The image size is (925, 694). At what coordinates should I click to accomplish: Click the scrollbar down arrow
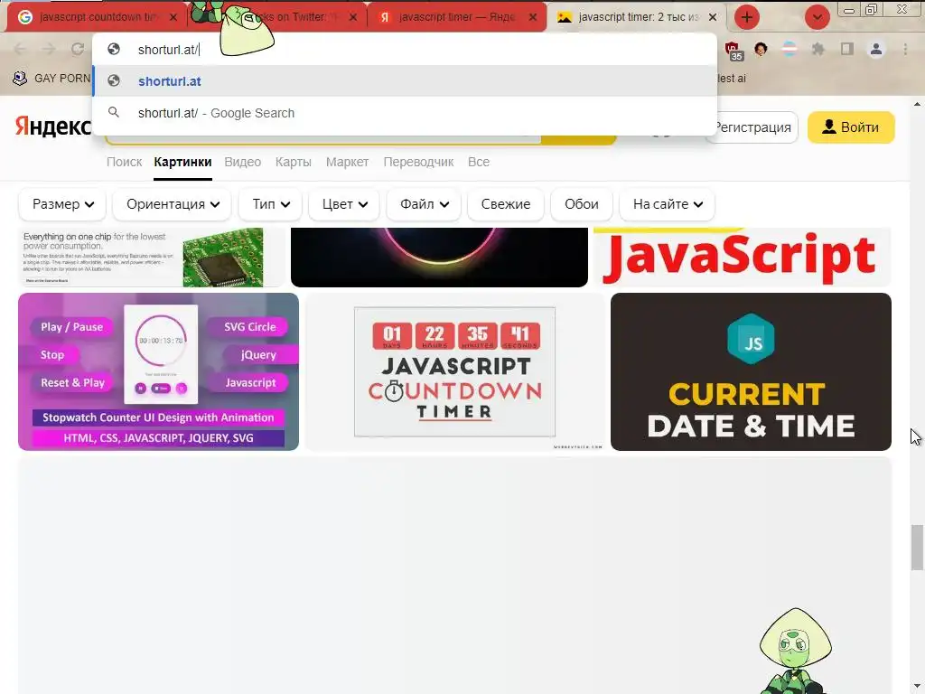pyautogui.click(x=917, y=687)
